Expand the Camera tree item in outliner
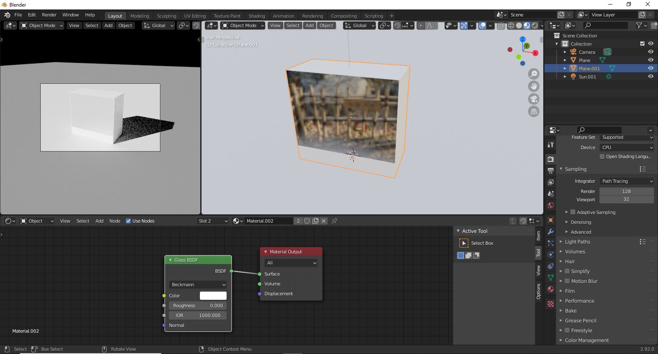658x354 pixels. coord(565,52)
